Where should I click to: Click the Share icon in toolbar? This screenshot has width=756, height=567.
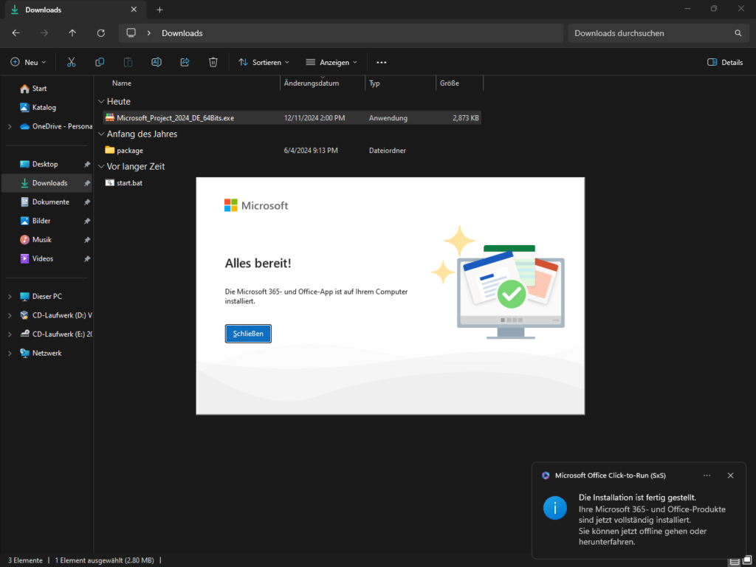(185, 62)
